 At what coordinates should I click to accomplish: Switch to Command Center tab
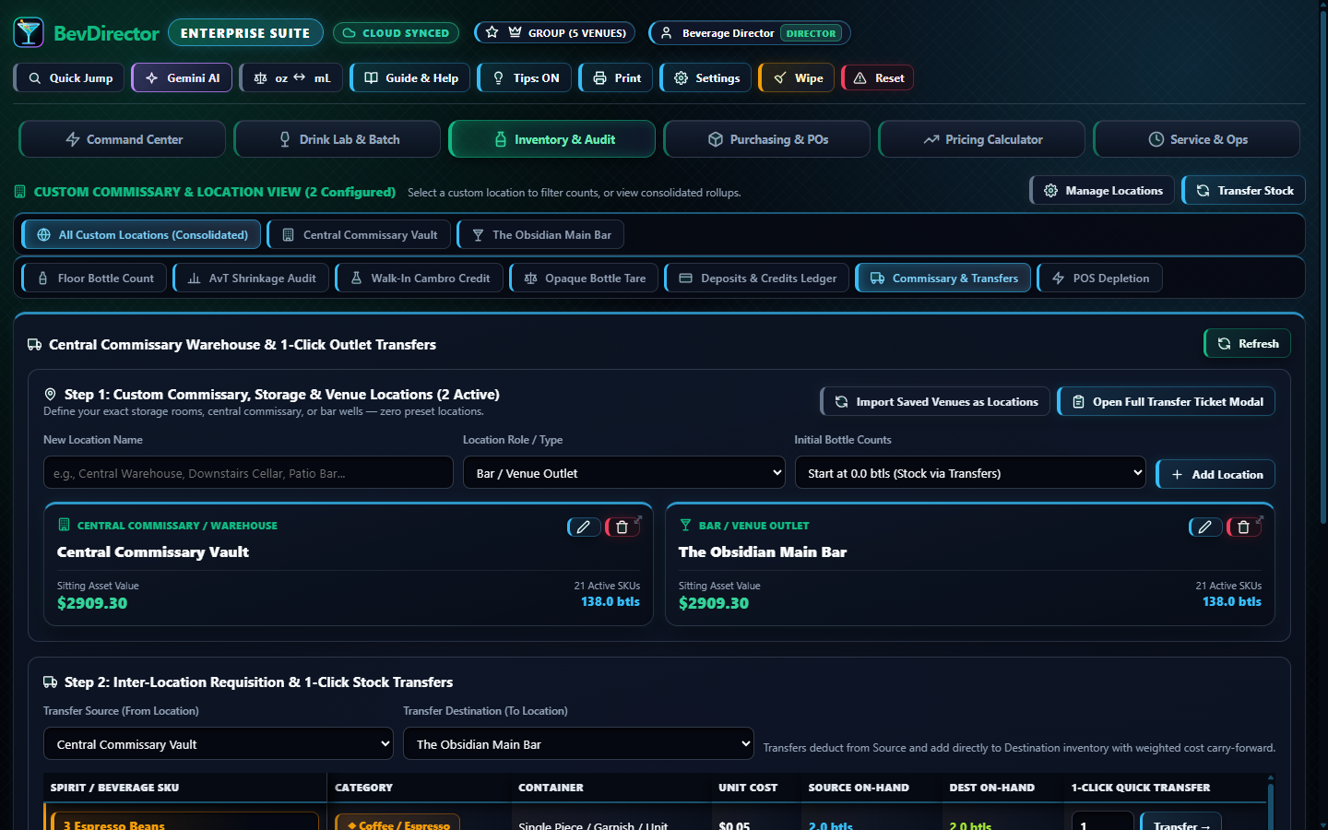[x=123, y=139]
